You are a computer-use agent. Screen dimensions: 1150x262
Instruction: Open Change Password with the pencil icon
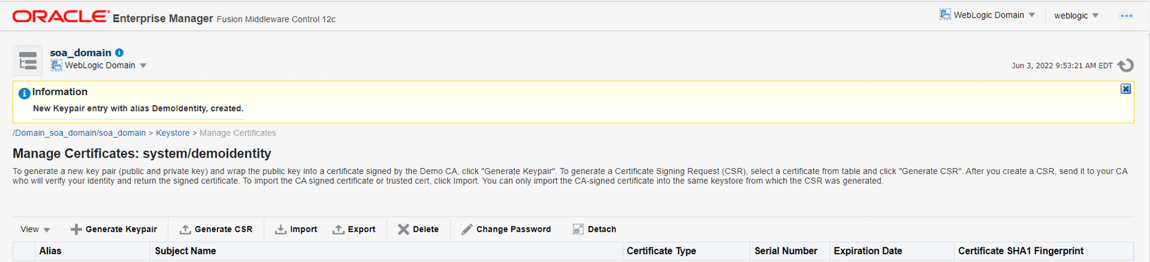click(506, 229)
